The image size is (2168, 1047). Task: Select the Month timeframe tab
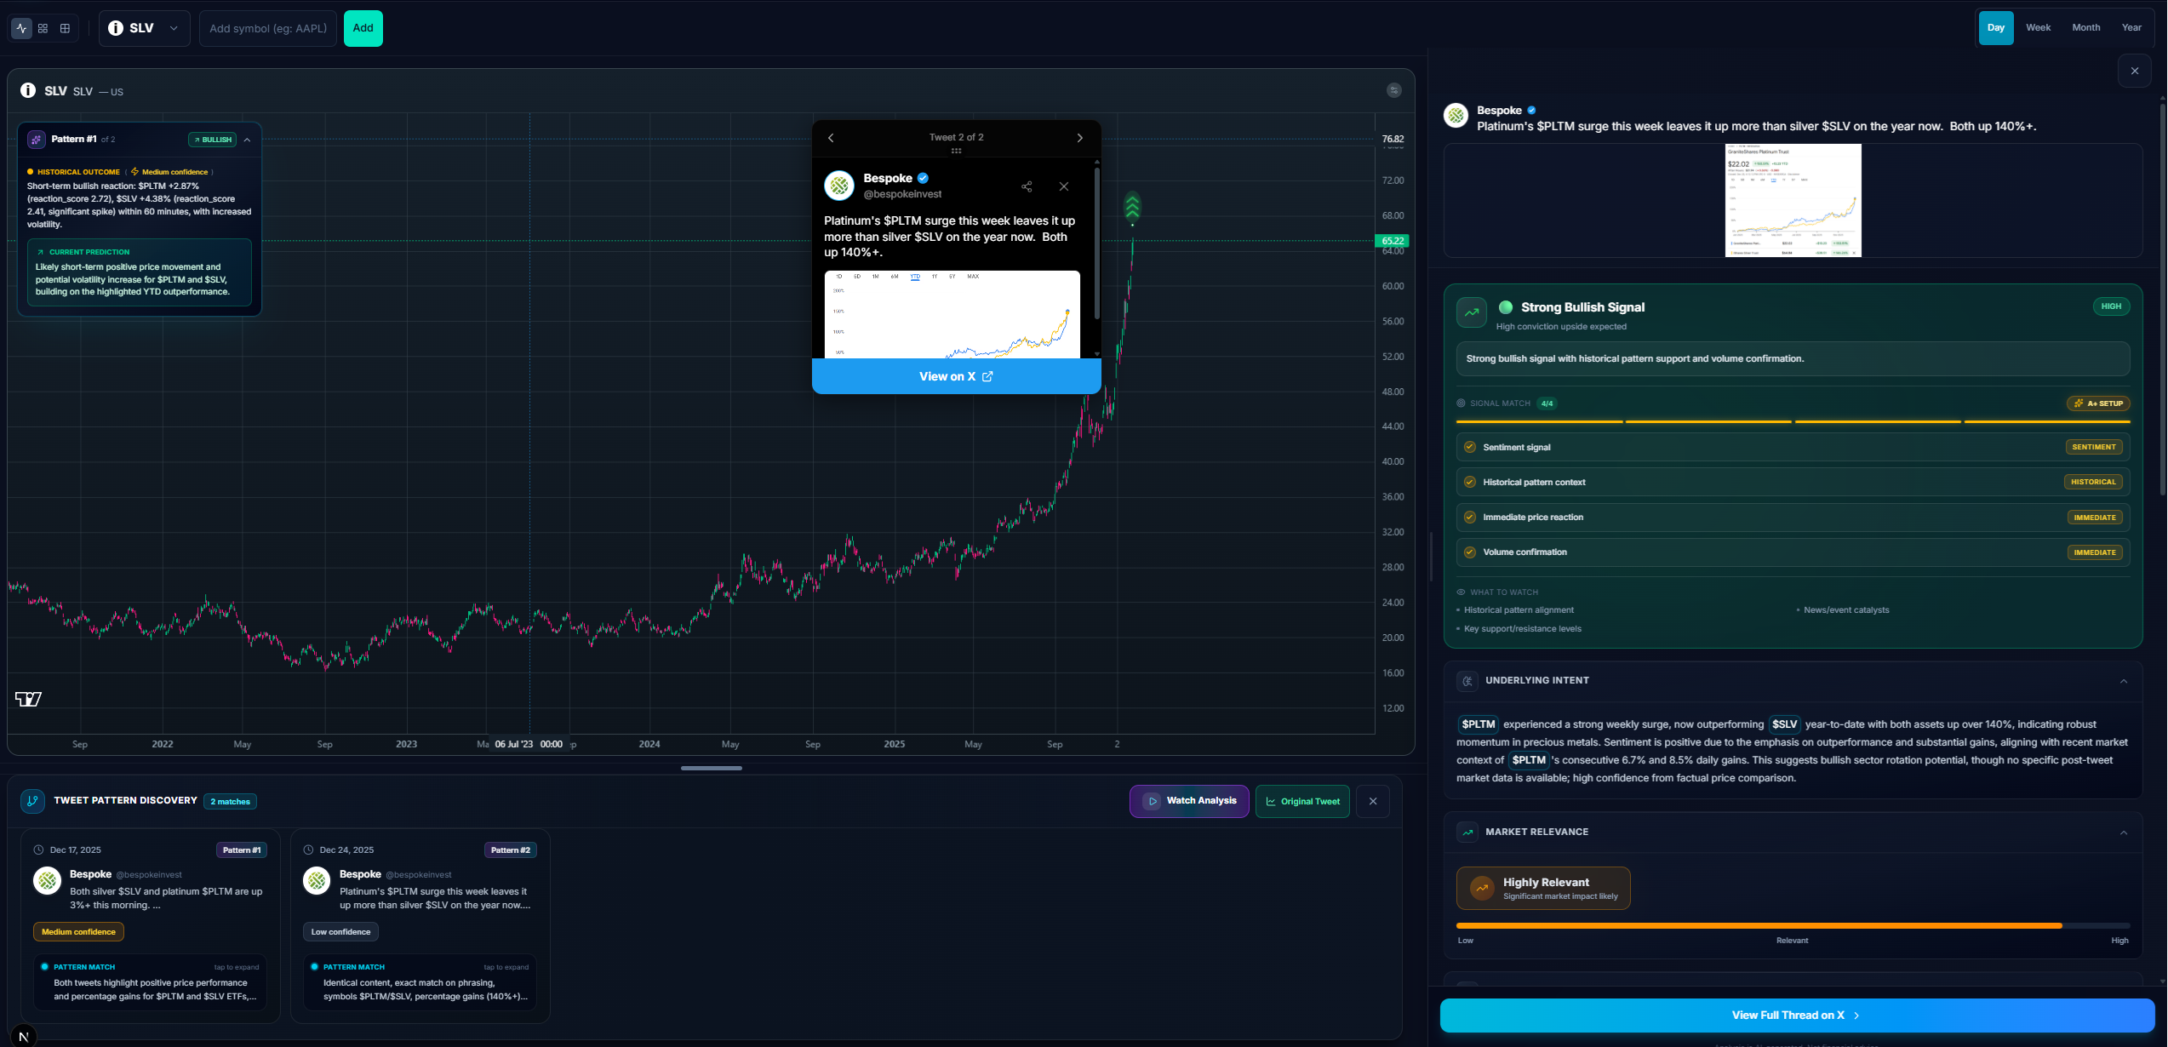pyautogui.click(x=2085, y=27)
